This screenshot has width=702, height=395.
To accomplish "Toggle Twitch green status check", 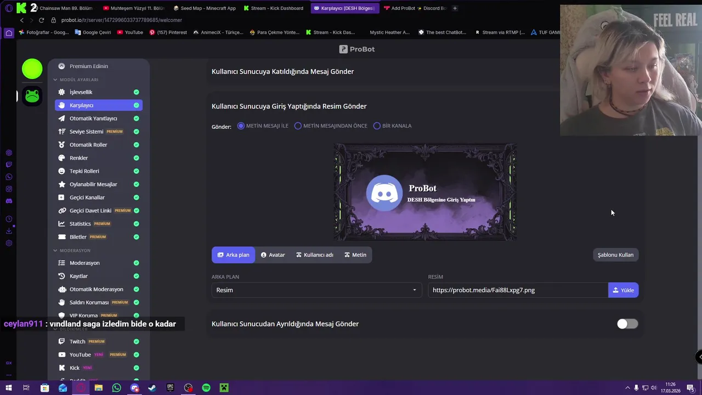I will coord(136,341).
